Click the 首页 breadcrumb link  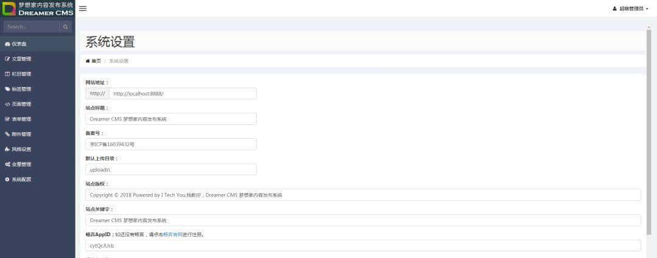tap(96, 61)
